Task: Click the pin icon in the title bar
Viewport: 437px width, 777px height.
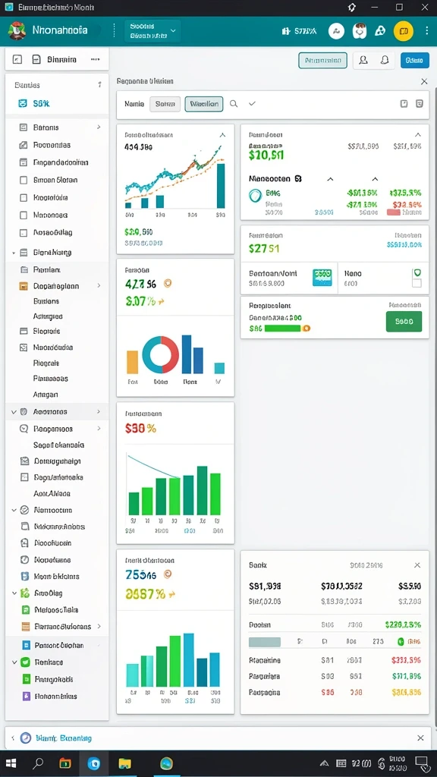Action: tap(352, 8)
